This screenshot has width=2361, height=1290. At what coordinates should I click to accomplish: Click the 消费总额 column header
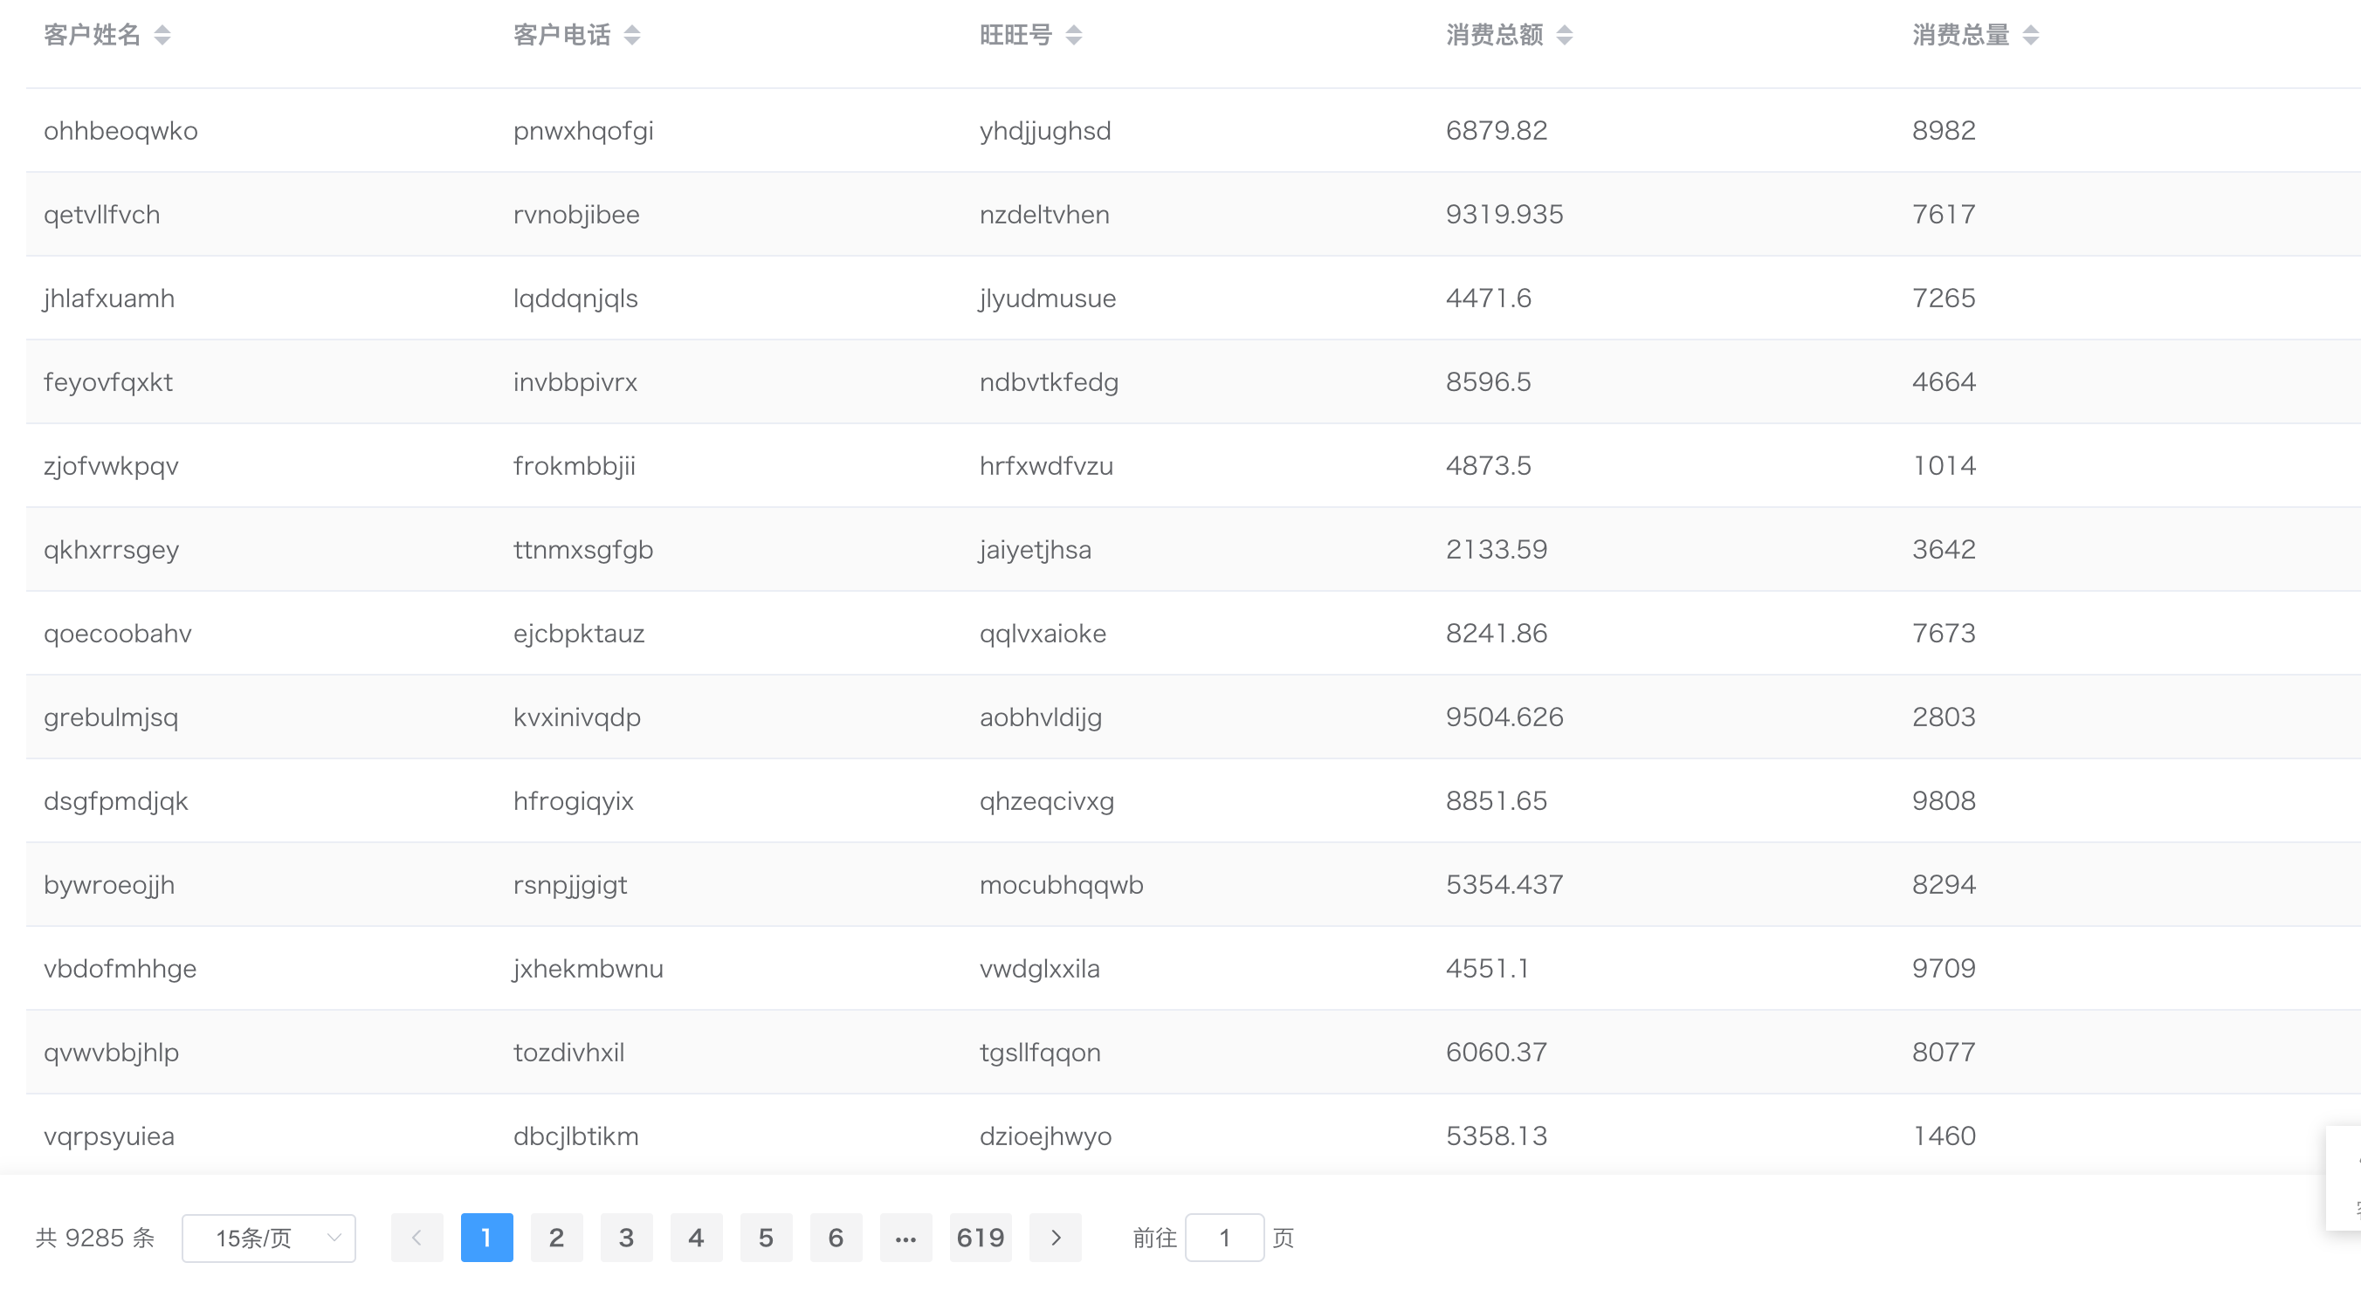(x=1495, y=35)
